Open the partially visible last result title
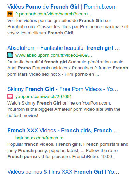132x174 pixels. (63, 172)
